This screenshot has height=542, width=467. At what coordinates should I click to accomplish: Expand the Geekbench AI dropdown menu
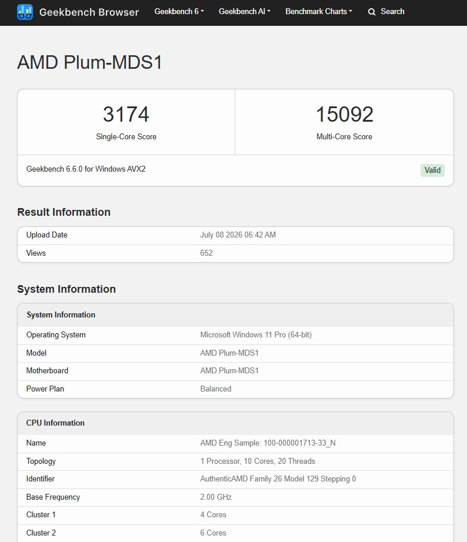point(245,11)
